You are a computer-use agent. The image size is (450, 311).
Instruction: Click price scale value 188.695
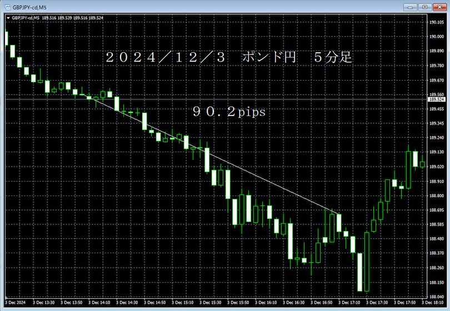coord(437,210)
